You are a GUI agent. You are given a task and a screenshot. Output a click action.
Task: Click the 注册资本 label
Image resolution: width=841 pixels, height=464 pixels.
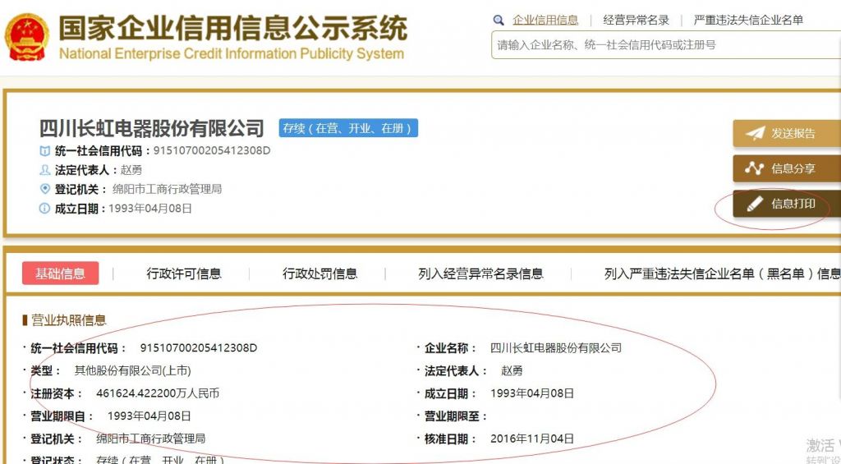(x=57, y=393)
